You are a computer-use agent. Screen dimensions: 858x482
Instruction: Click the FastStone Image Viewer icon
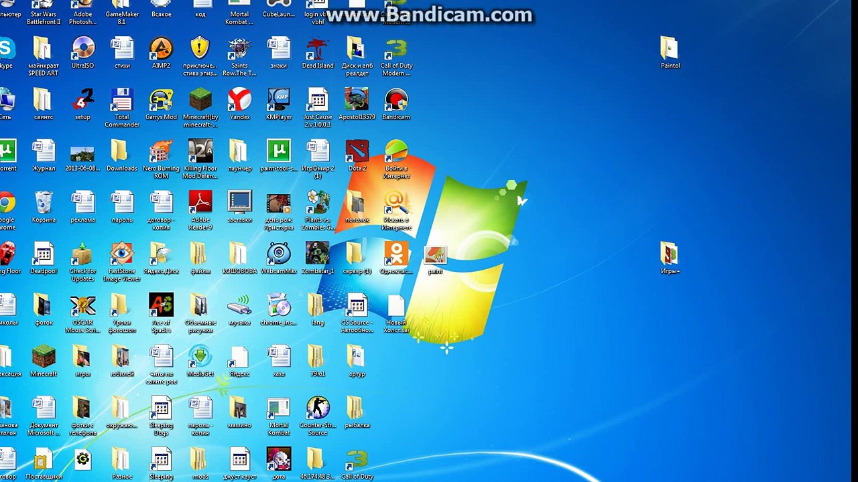click(122, 262)
